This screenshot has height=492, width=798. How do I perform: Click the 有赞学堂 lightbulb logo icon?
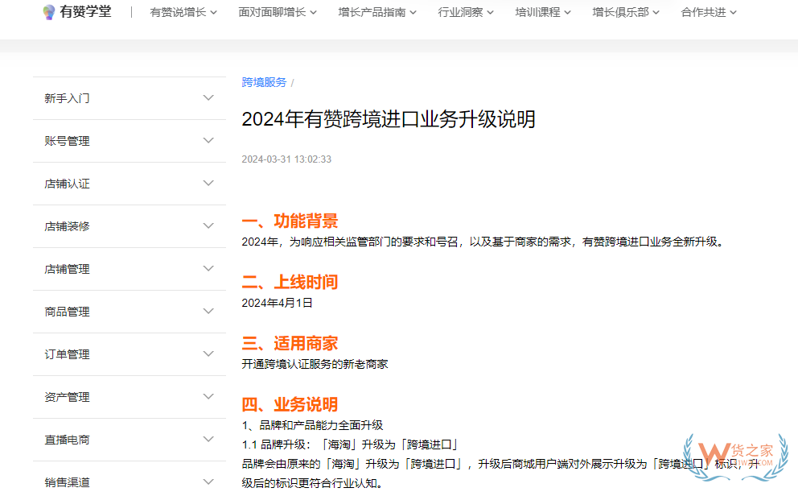[x=49, y=12]
